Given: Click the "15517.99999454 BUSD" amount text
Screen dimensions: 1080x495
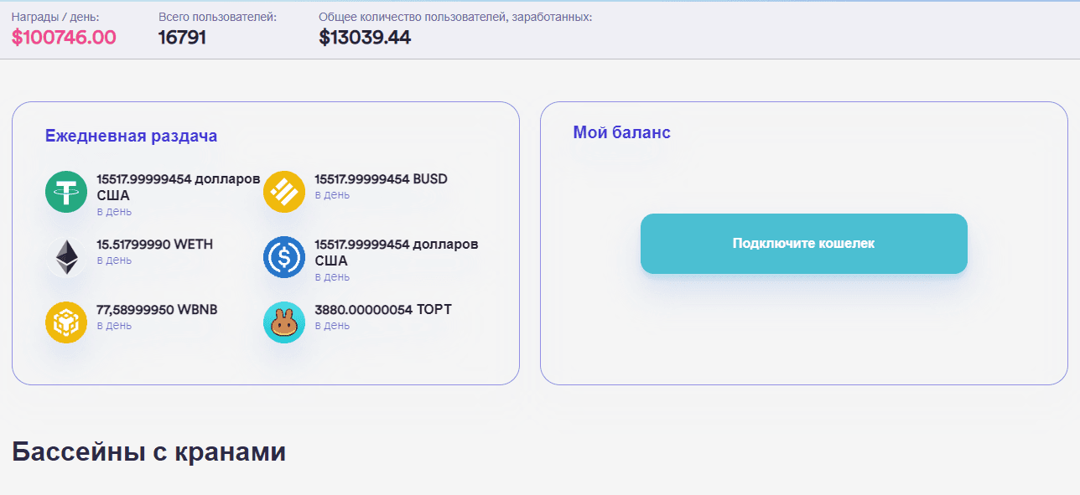Looking at the screenshot, I should (381, 179).
